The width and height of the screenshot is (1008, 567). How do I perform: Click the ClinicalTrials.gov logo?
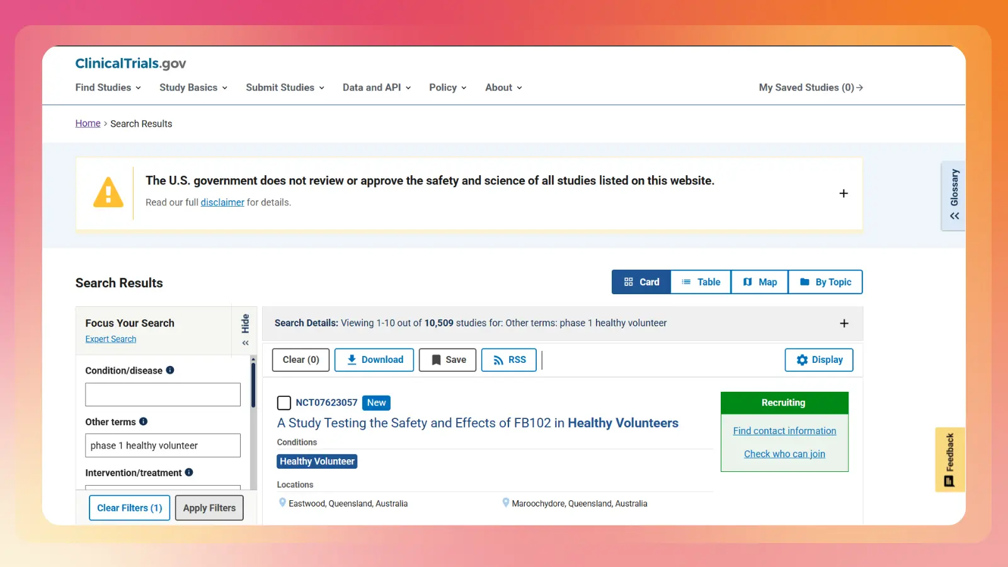130,63
